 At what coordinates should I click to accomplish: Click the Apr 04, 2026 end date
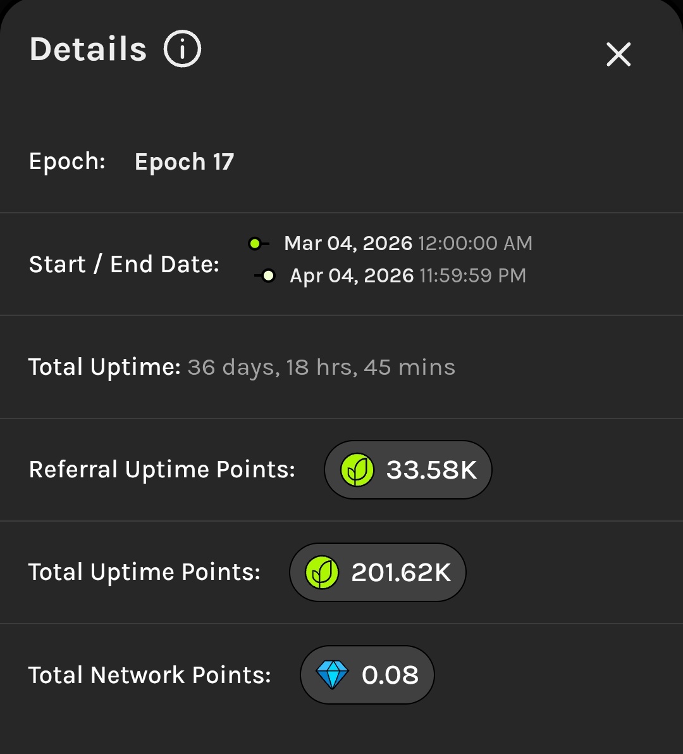coord(352,276)
